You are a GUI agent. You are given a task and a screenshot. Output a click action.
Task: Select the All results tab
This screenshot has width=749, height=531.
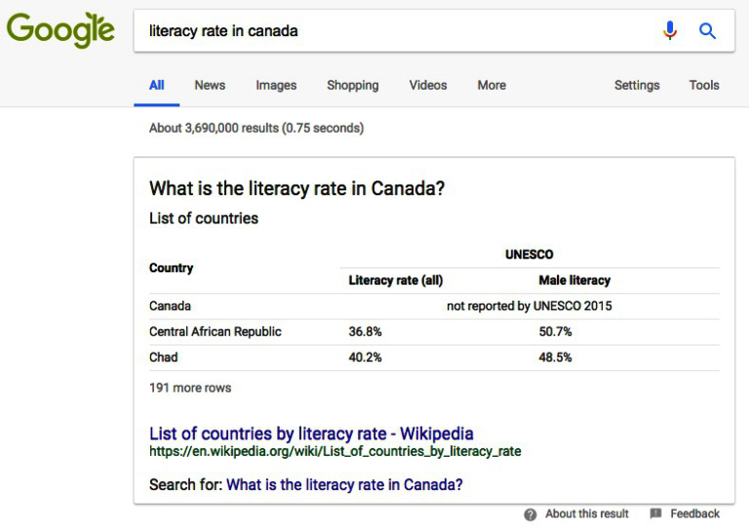click(x=156, y=85)
